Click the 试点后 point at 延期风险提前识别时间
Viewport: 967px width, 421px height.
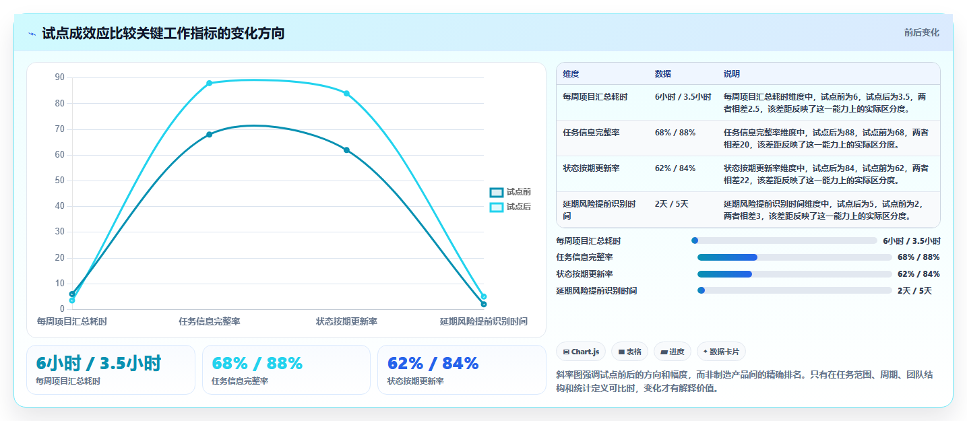coord(484,296)
